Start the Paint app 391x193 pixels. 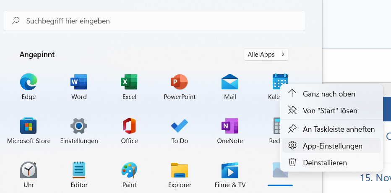point(129,175)
